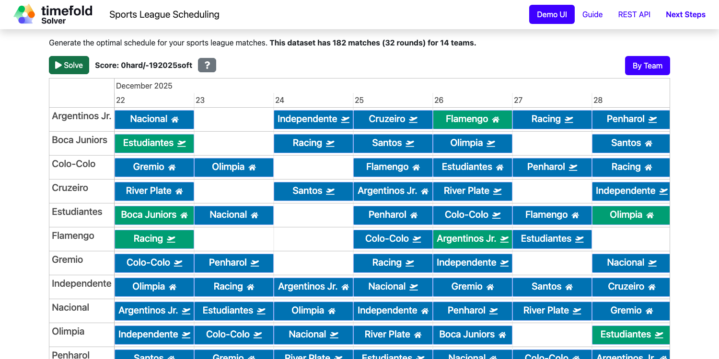Open the Next Steps link

click(685, 14)
